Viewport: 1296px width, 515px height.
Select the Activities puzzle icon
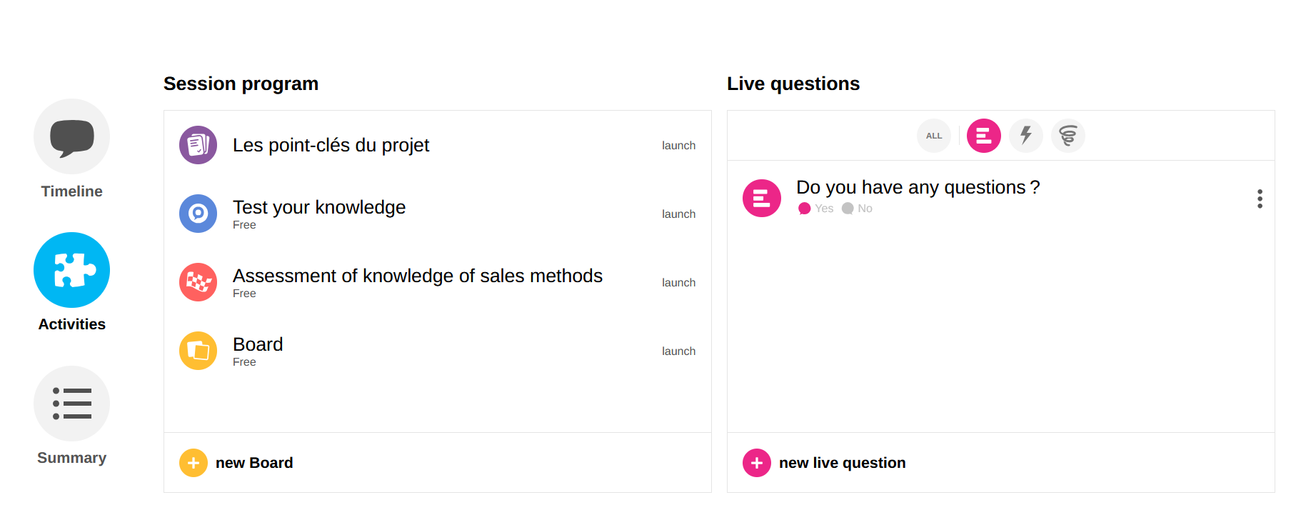pos(71,270)
